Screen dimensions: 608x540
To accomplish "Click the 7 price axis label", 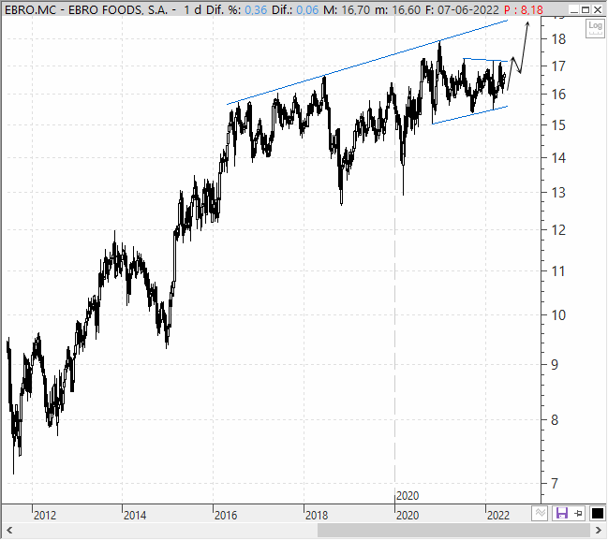I will point(555,483).
